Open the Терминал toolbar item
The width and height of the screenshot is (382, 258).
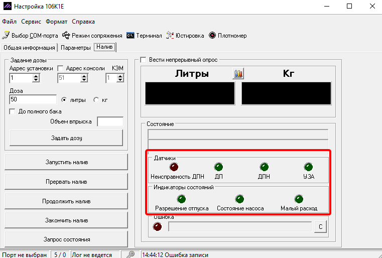point(144,36)
